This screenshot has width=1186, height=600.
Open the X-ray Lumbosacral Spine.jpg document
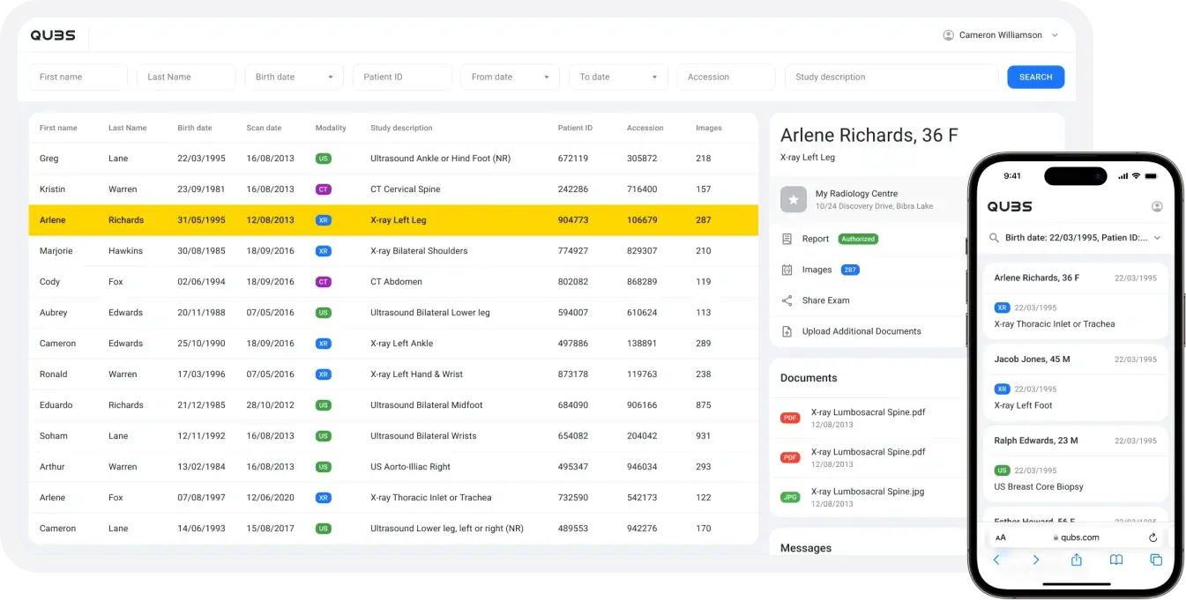pos(867,492)
